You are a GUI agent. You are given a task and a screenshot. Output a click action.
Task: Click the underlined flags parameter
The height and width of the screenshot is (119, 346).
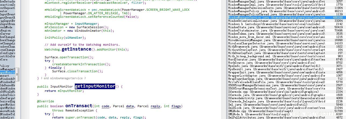[x=176, y=106]
